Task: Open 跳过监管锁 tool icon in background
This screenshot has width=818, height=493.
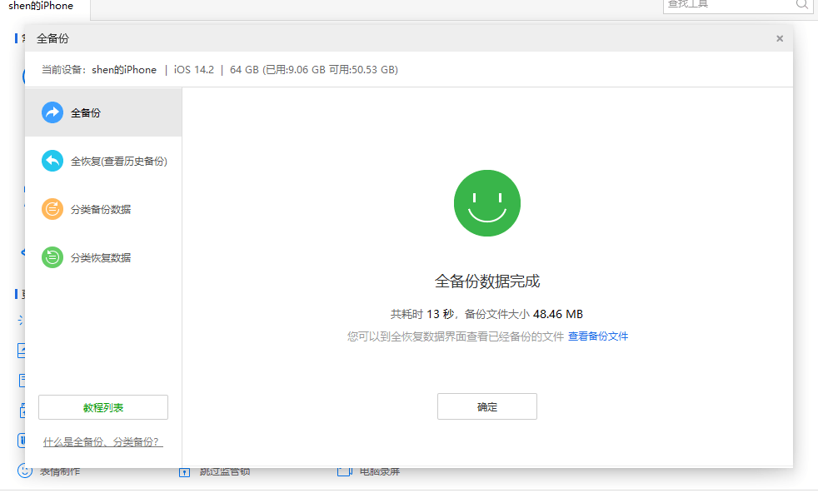Action: click(184, 471)
